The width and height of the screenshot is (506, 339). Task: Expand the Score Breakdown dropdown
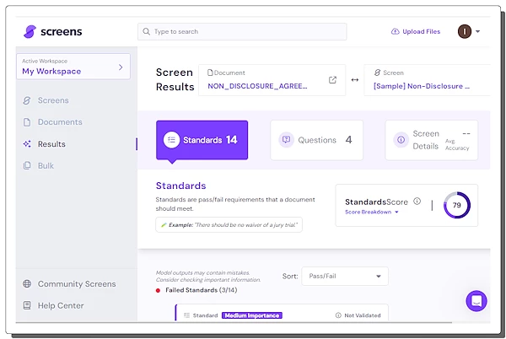click(x=372, y=212)
